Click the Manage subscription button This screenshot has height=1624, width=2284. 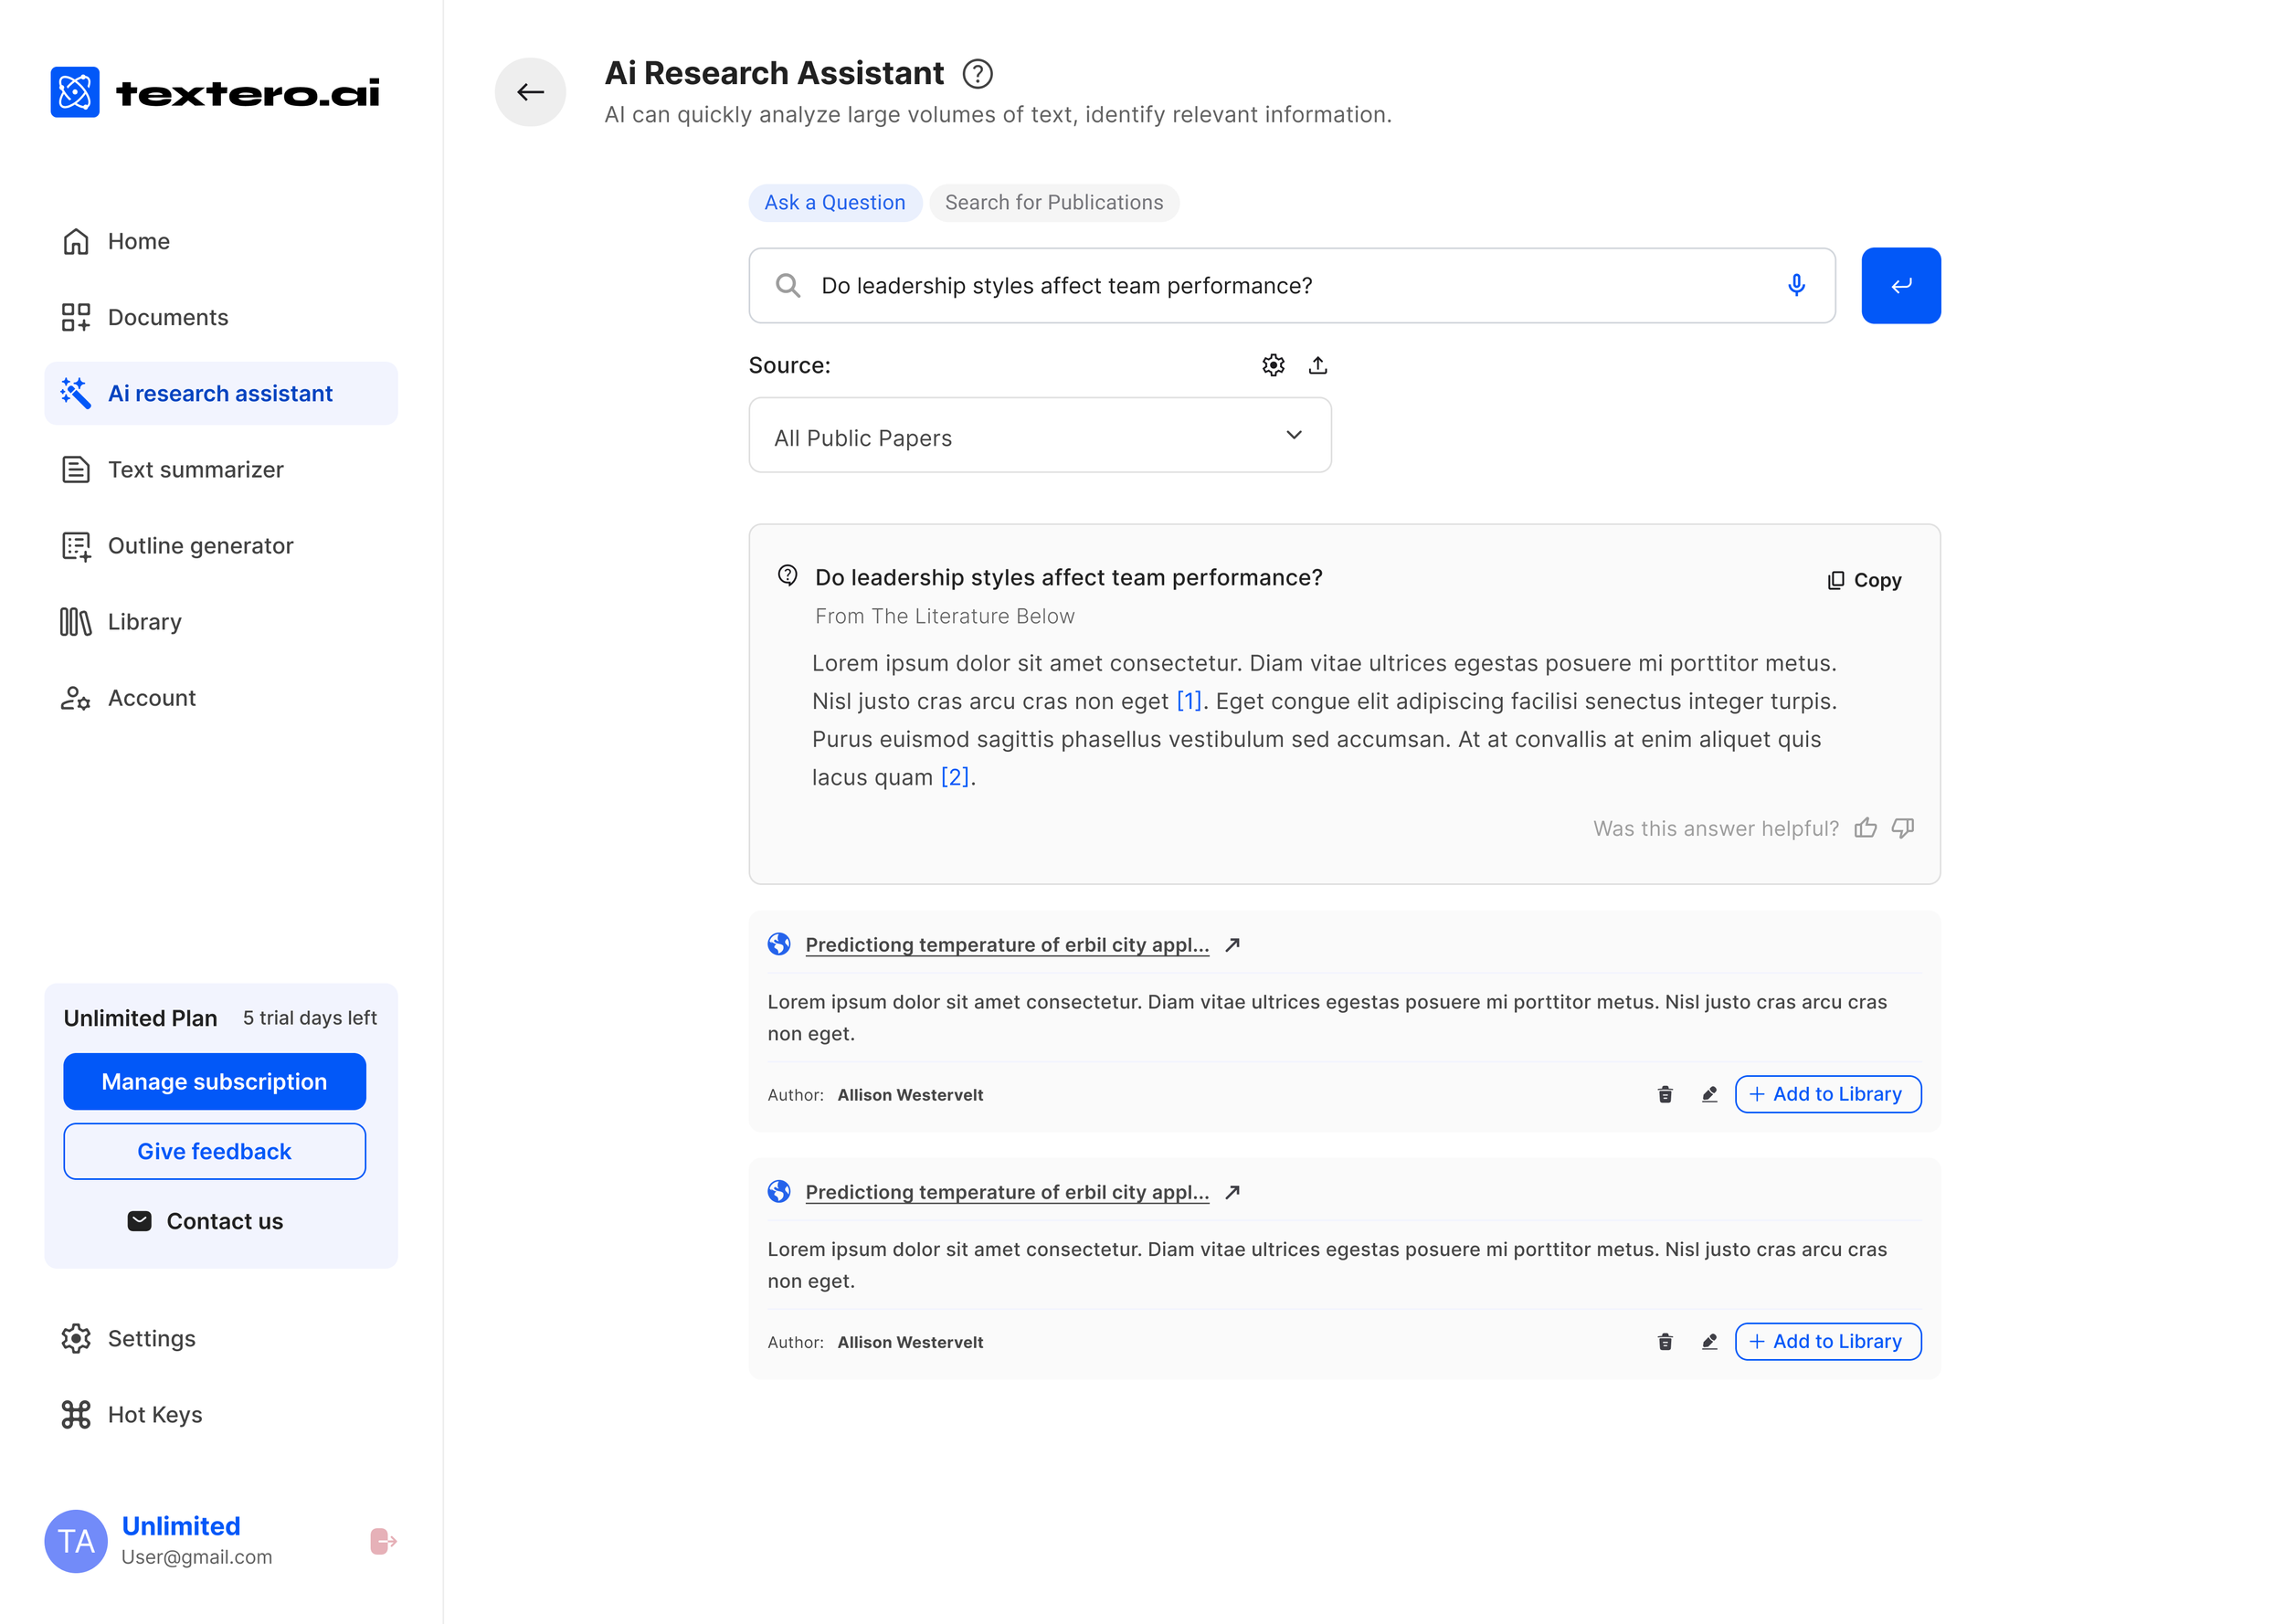tap(214, 1082)
